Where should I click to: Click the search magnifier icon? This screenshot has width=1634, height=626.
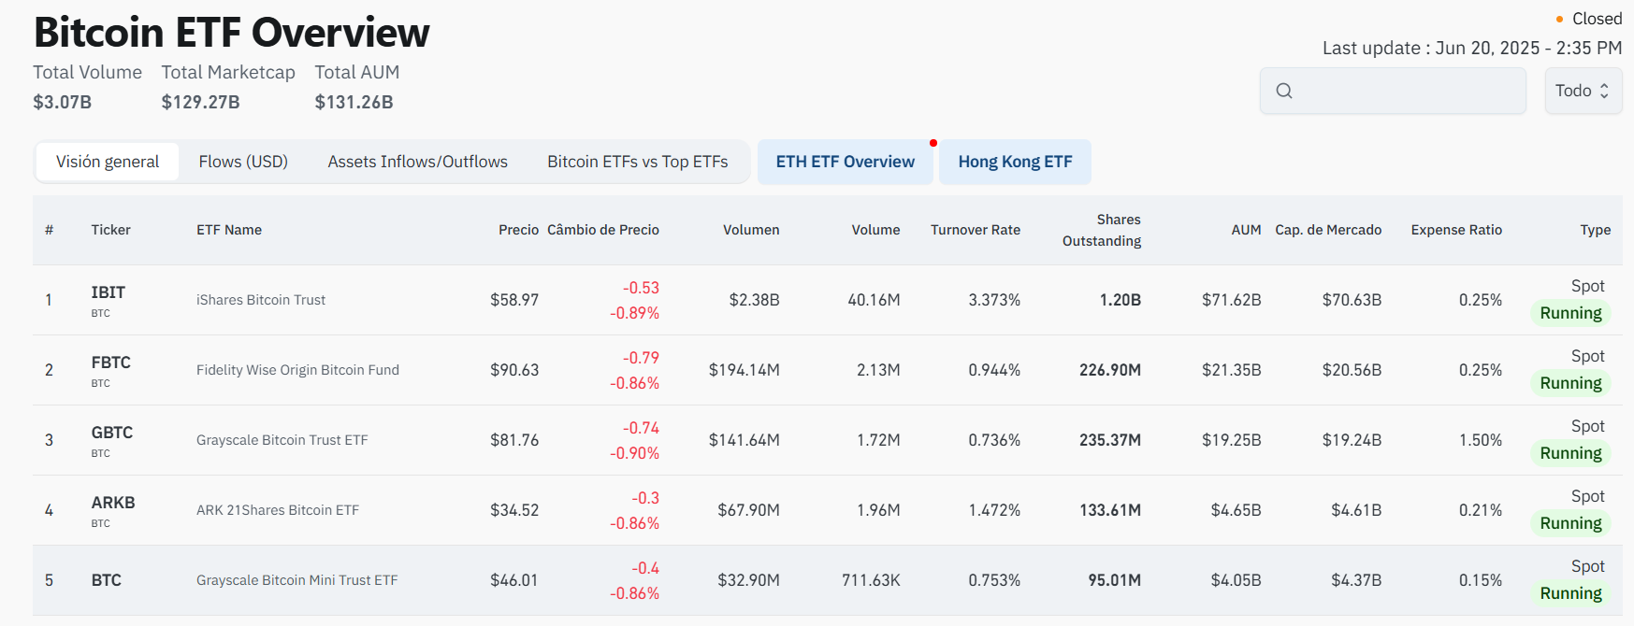(x=1284, y=91)
